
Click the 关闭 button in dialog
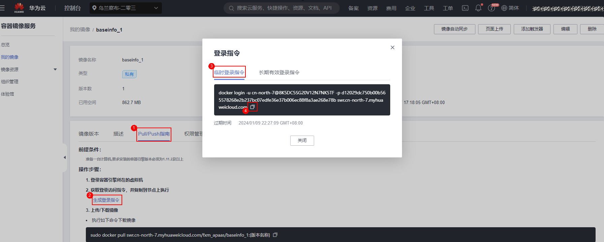(x=302, y=141)
